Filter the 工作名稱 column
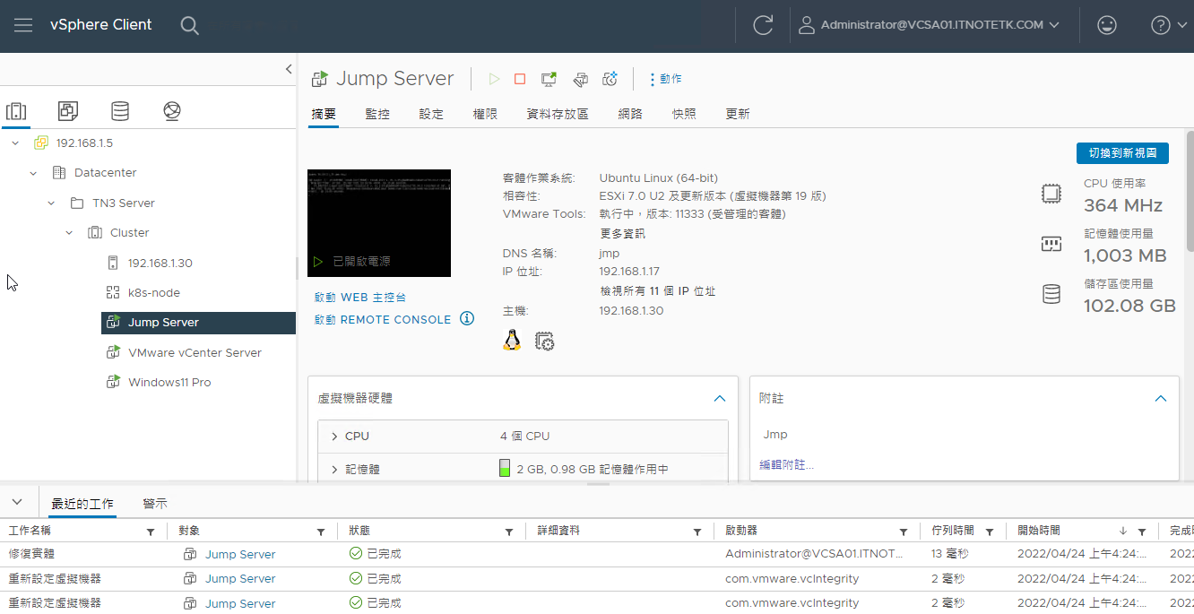Screen dimensions: 1194x614 151,532
